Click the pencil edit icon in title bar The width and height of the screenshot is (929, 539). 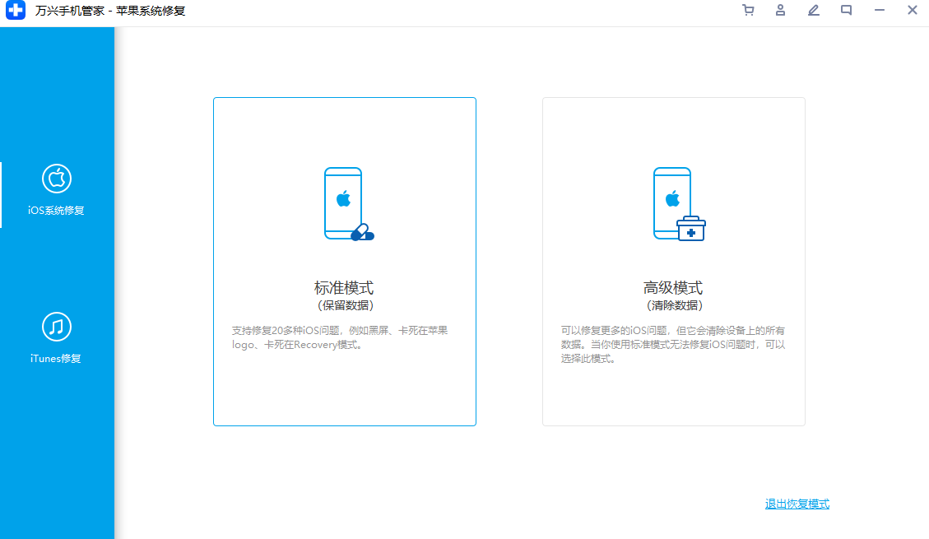(x=814, y=10)
